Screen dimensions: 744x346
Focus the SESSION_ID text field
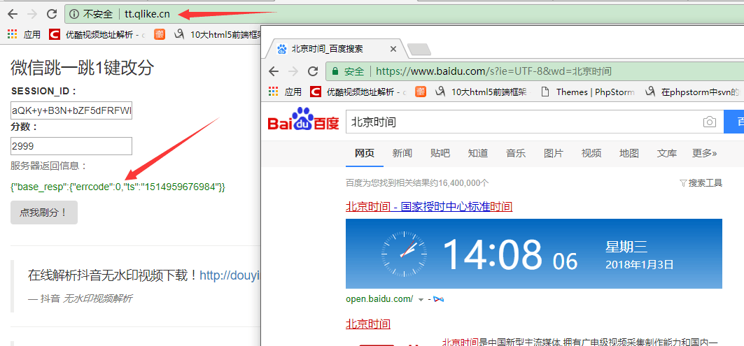coord(71,110)
